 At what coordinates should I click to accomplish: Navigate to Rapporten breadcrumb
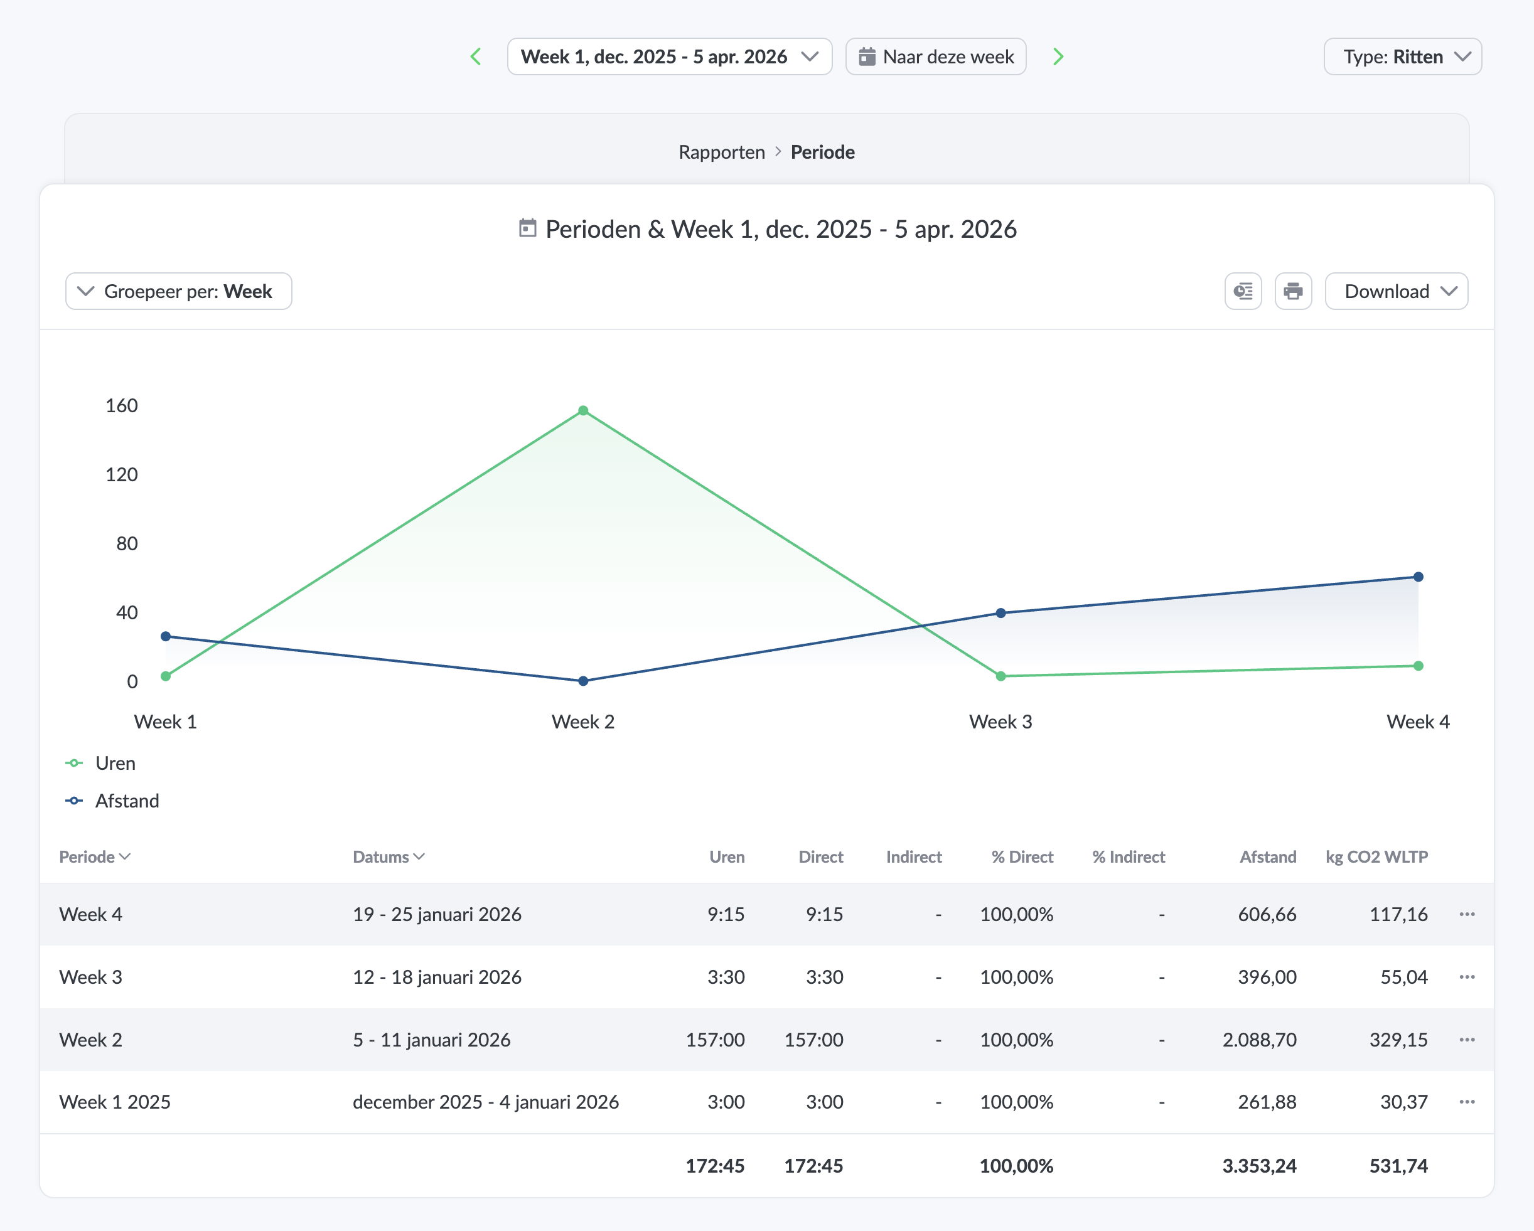(721, 152)
